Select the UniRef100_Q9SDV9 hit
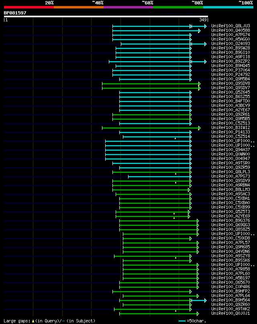The image size is (257, 324). tap(230, 180)
